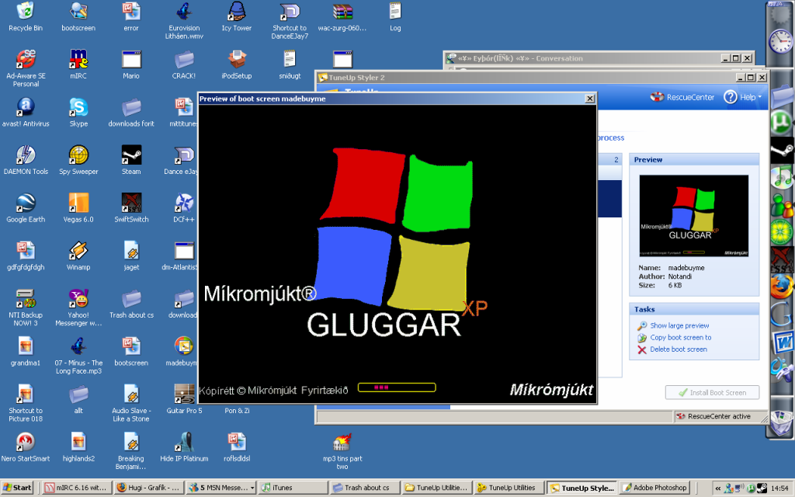Click the Windows Start button
This screenshot has width=795, height=497.
tap(17, 488)
